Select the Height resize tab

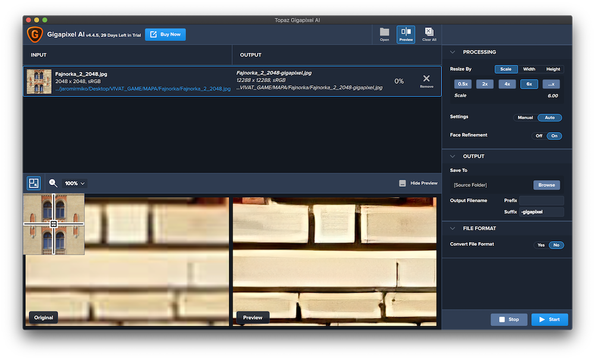point(553,69)
